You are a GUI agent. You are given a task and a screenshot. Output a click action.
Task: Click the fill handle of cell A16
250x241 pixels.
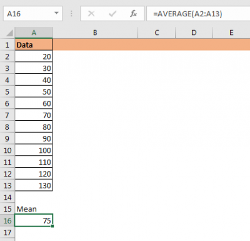(x=52, y=226)
